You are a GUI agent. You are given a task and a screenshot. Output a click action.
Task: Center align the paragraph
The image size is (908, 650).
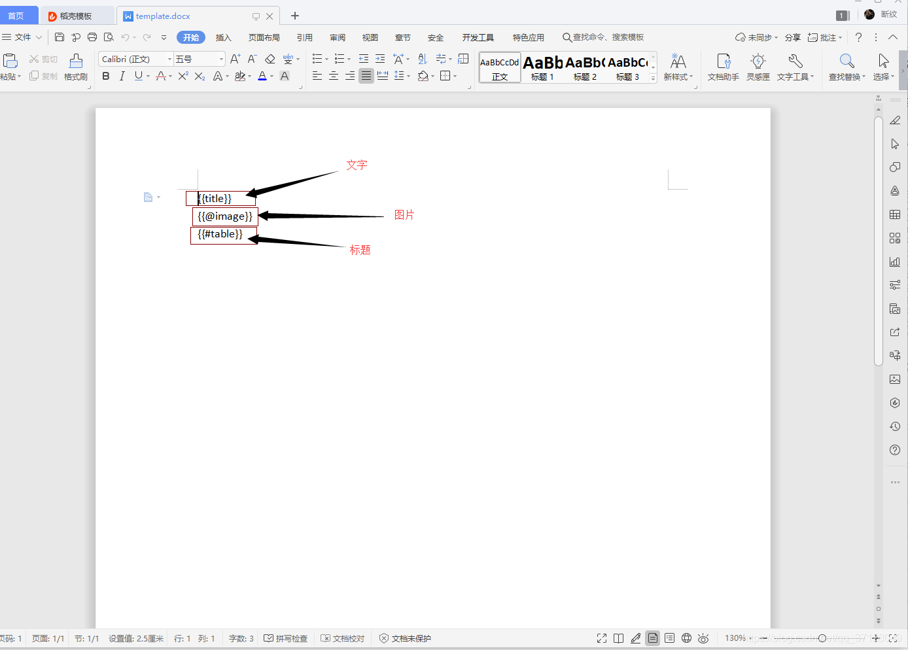334,77
